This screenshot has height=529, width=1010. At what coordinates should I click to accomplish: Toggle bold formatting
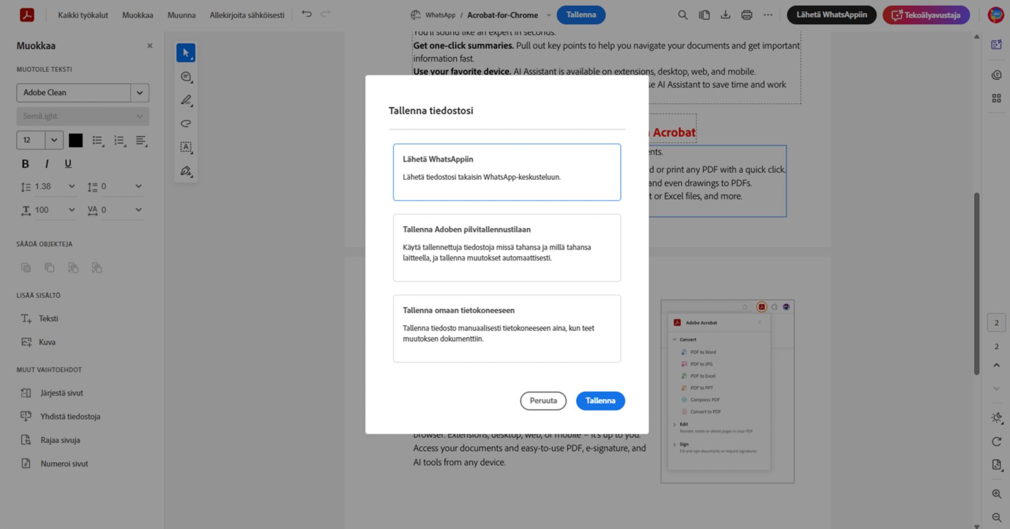(25, 164)
